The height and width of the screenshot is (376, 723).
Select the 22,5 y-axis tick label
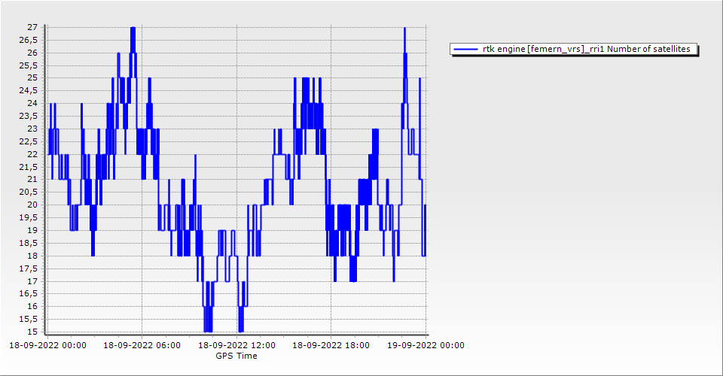pos(29,141)
